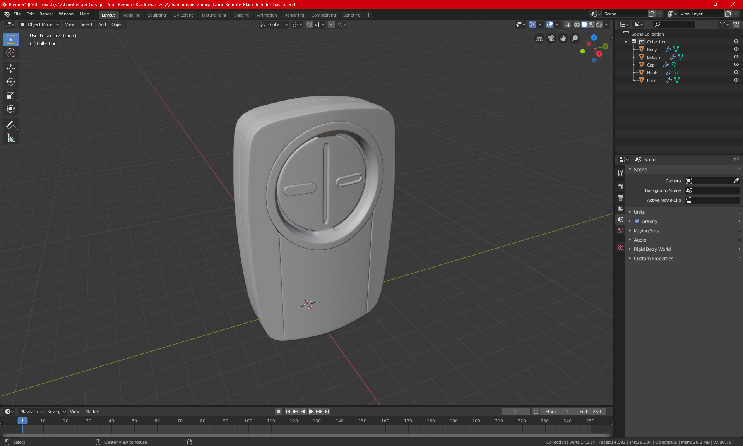Open the View Layer properties tab
743x446 pixels.
tap(620, 209)
